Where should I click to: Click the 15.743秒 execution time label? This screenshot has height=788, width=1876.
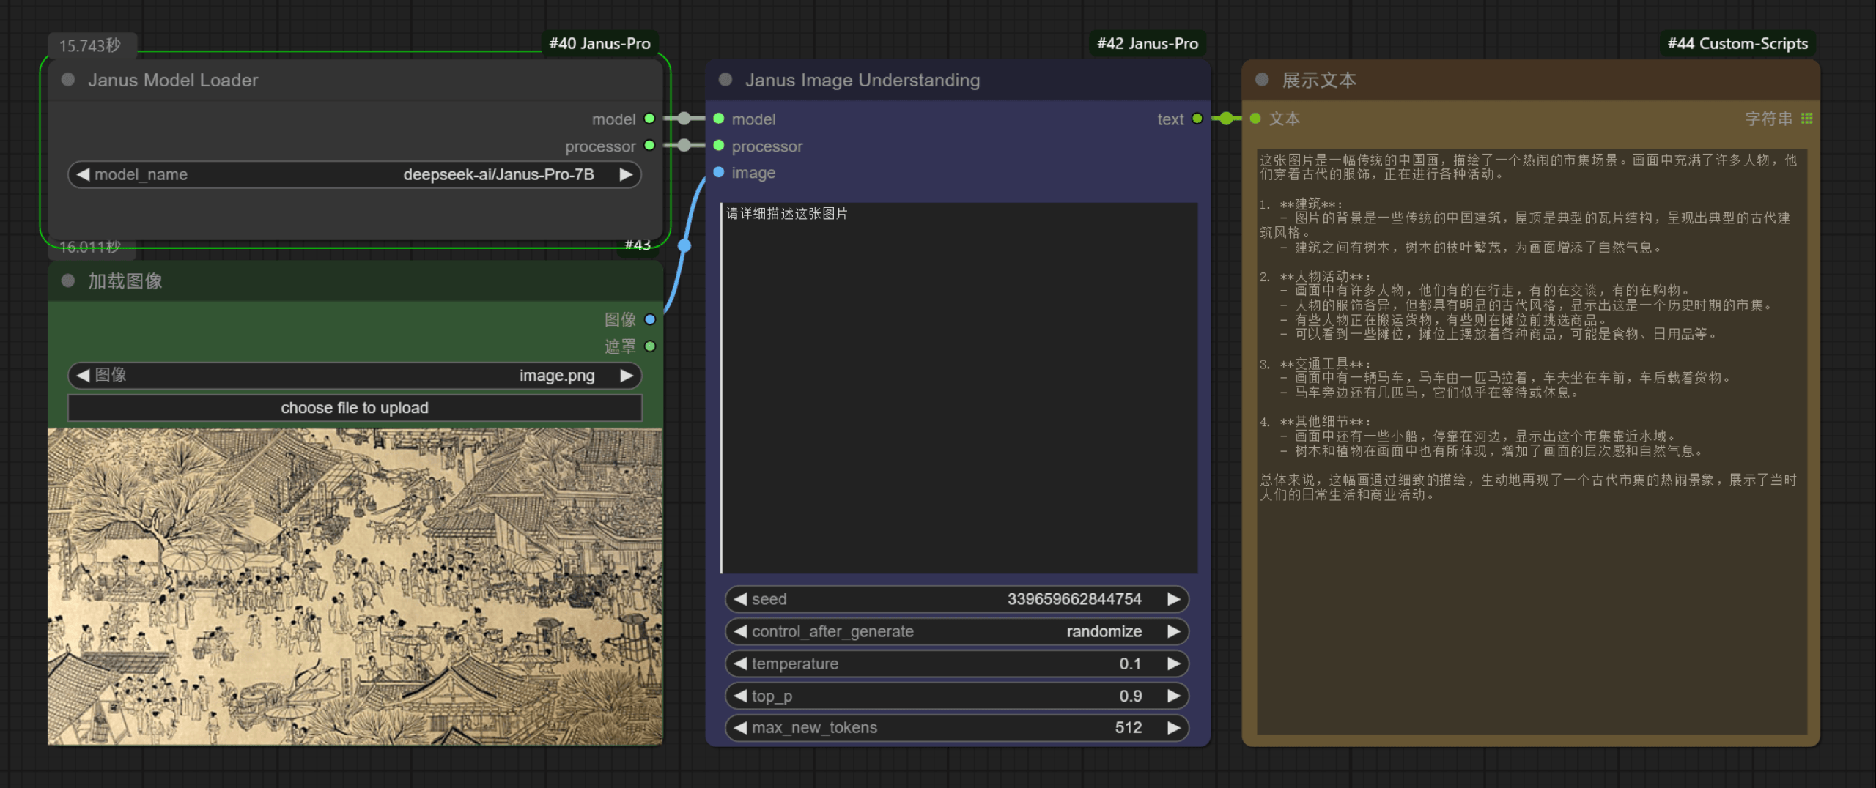90,45
